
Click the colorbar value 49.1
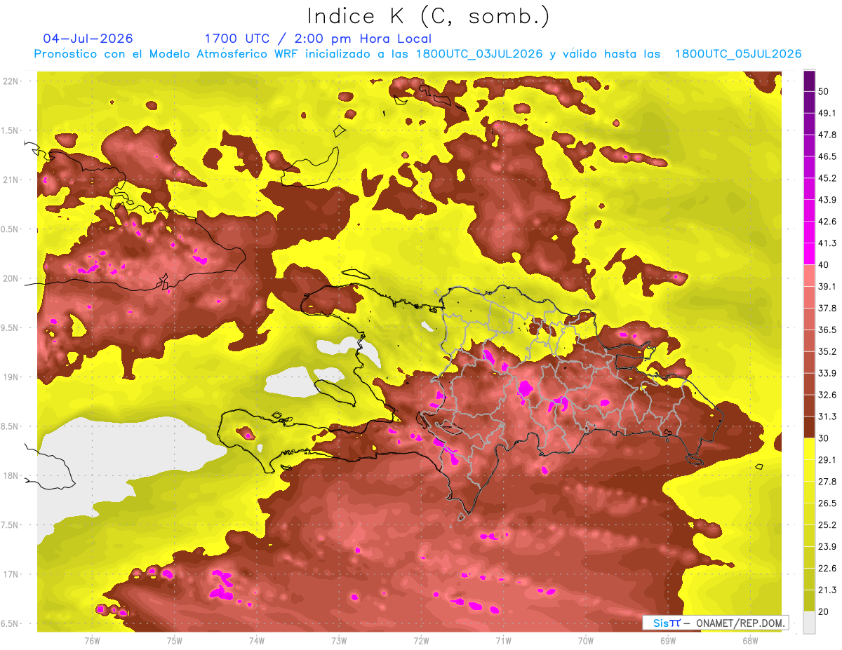(827, 113)
